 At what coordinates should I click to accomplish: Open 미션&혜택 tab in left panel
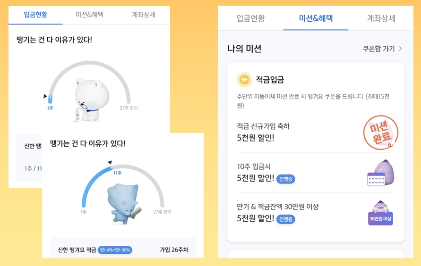(x=90, y=15)
